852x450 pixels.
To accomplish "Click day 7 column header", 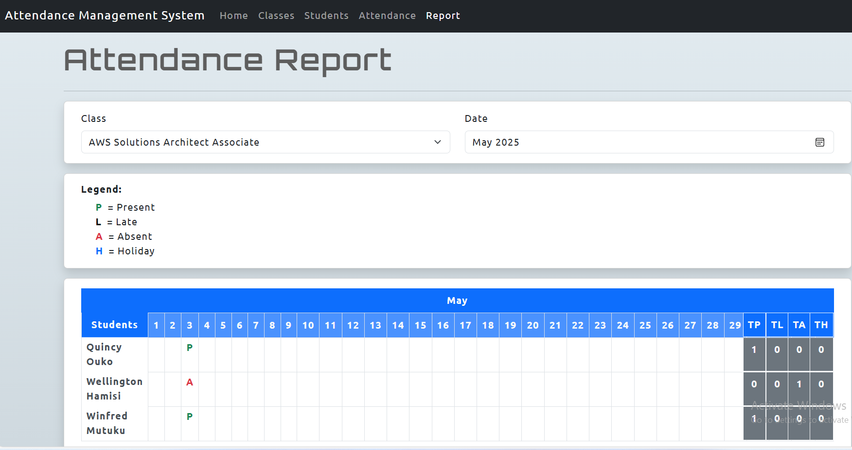I will click(256, 325).
